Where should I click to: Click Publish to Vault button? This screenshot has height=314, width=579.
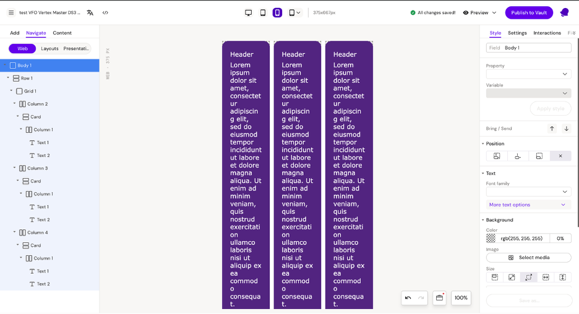pyautogui.click(x=529, y=12)
